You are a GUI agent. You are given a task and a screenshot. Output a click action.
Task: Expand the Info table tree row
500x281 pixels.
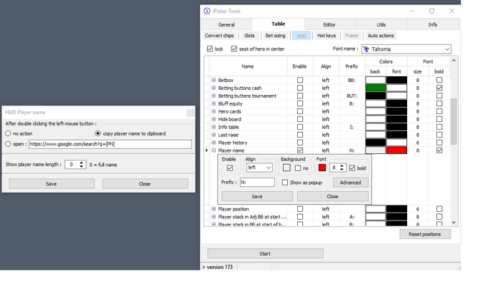tap(214, 127)
